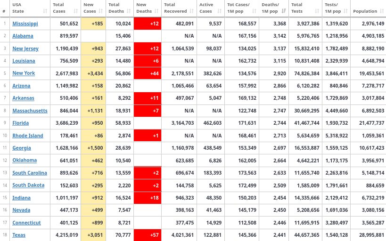
Task: Click the active sort indicator on Deaths/1M pop
Action: [x=284, y=11]
